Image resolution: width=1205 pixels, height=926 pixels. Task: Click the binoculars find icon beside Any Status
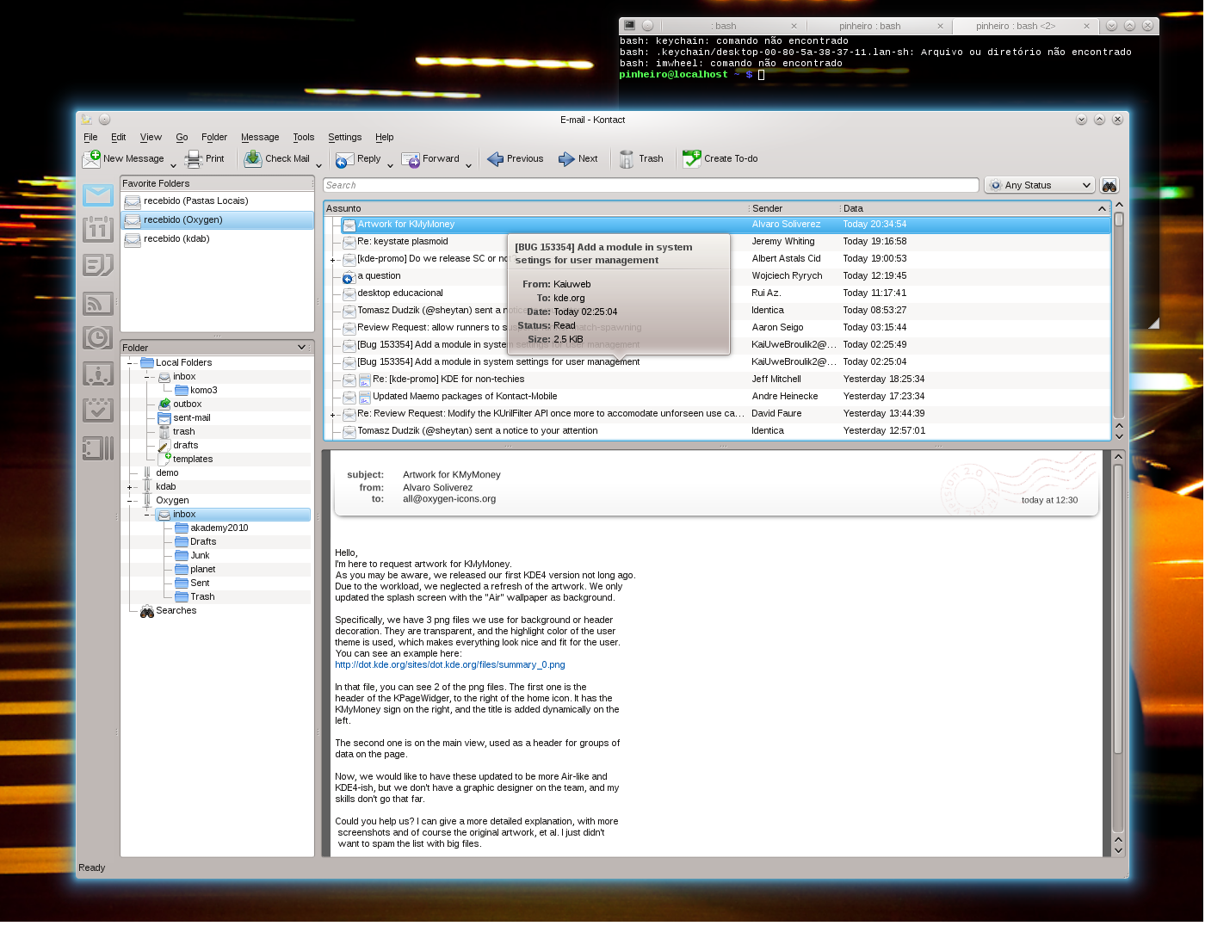pos(1109,186)
